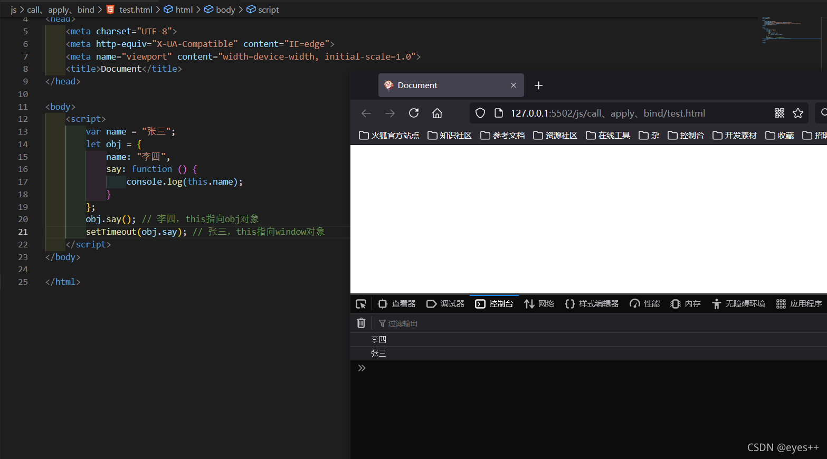Open the 资源社区 bookmark folder
Screen dimensions: 827x459
(x=555, y=136)
